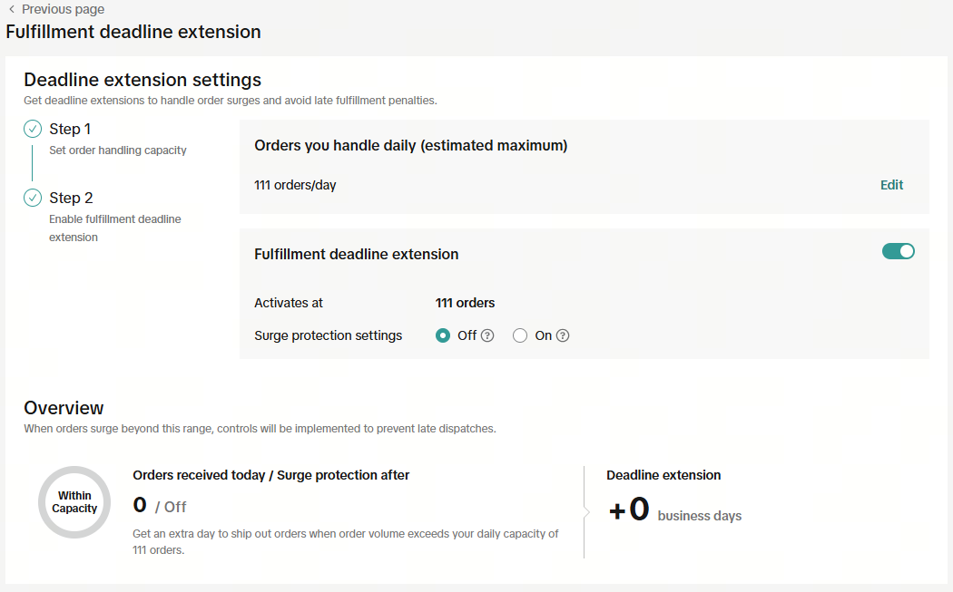Click the Activates at 111 orders value
This screenshot has width=953, height=592.
(465, 303)
